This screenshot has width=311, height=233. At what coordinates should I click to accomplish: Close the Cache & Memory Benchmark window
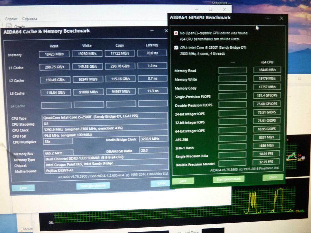coord(166,31)
